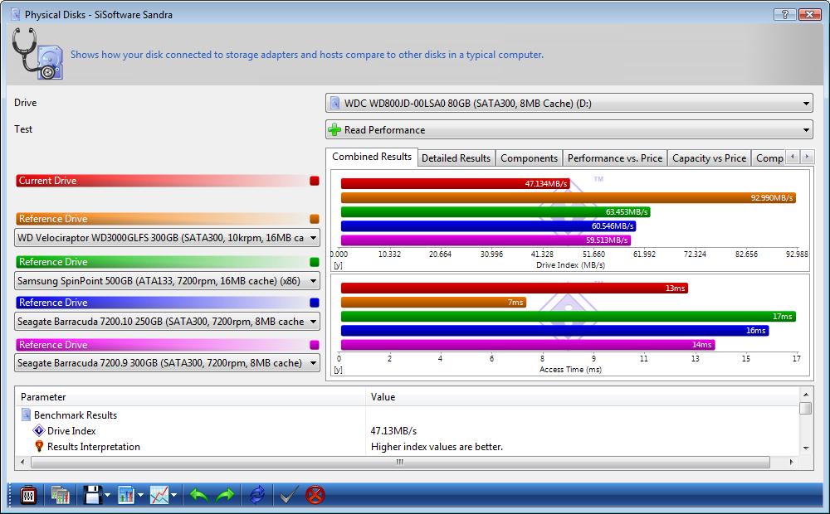Select the Benchmark Results row
The image size is (830, 514).
[408, 415]
